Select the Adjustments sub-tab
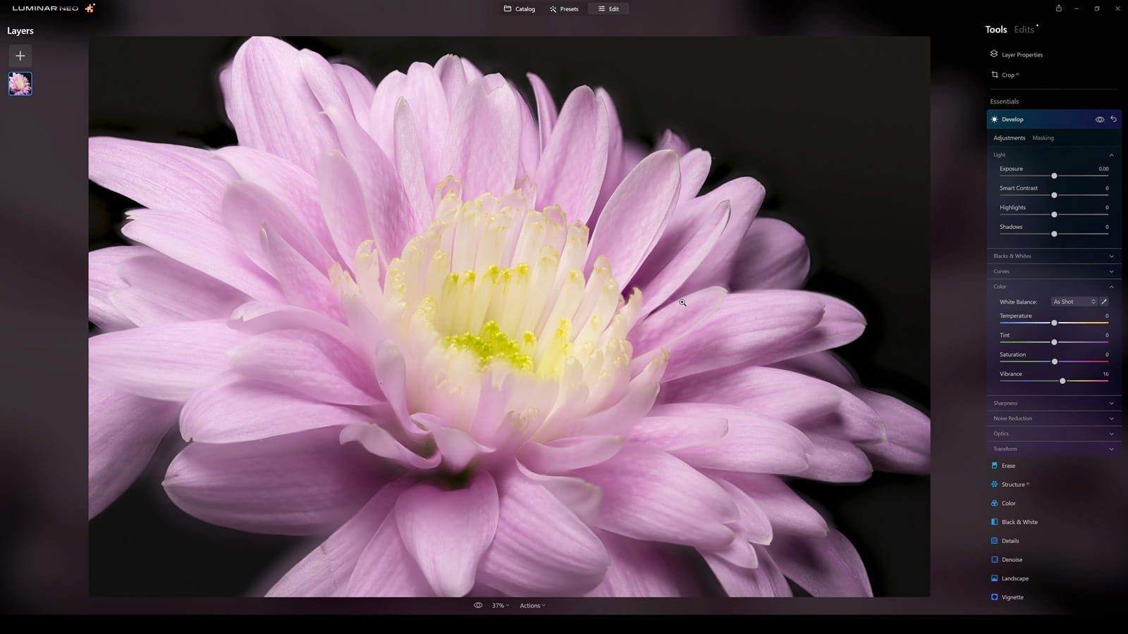Image resolution: width=1128 pixels, height=634 pixels. [x=1009, y=138]
